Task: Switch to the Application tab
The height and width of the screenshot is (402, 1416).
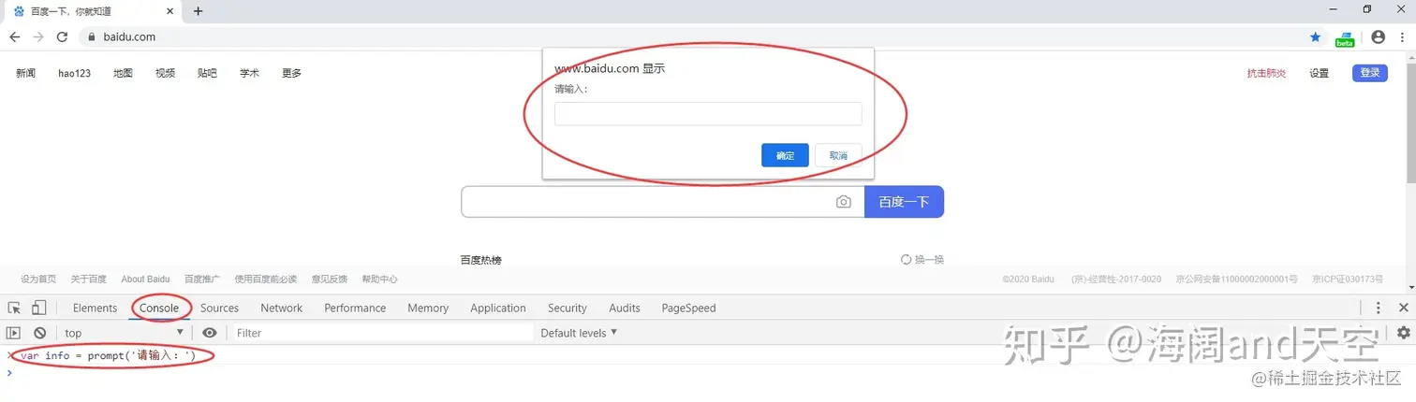Action: tap(498, 308)
